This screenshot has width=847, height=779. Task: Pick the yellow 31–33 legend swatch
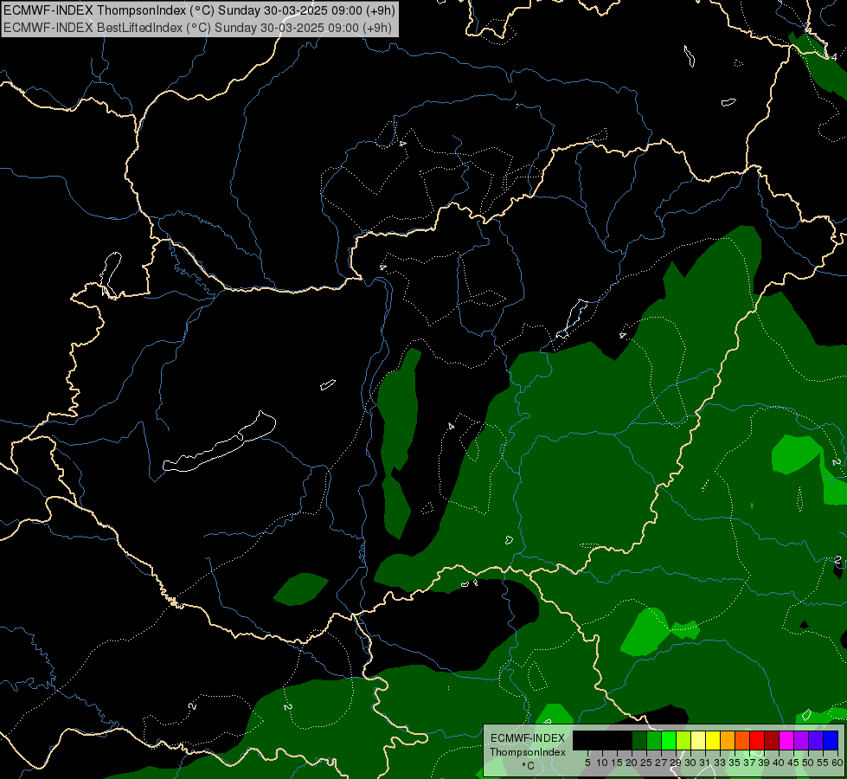click(x=713, y=740)
